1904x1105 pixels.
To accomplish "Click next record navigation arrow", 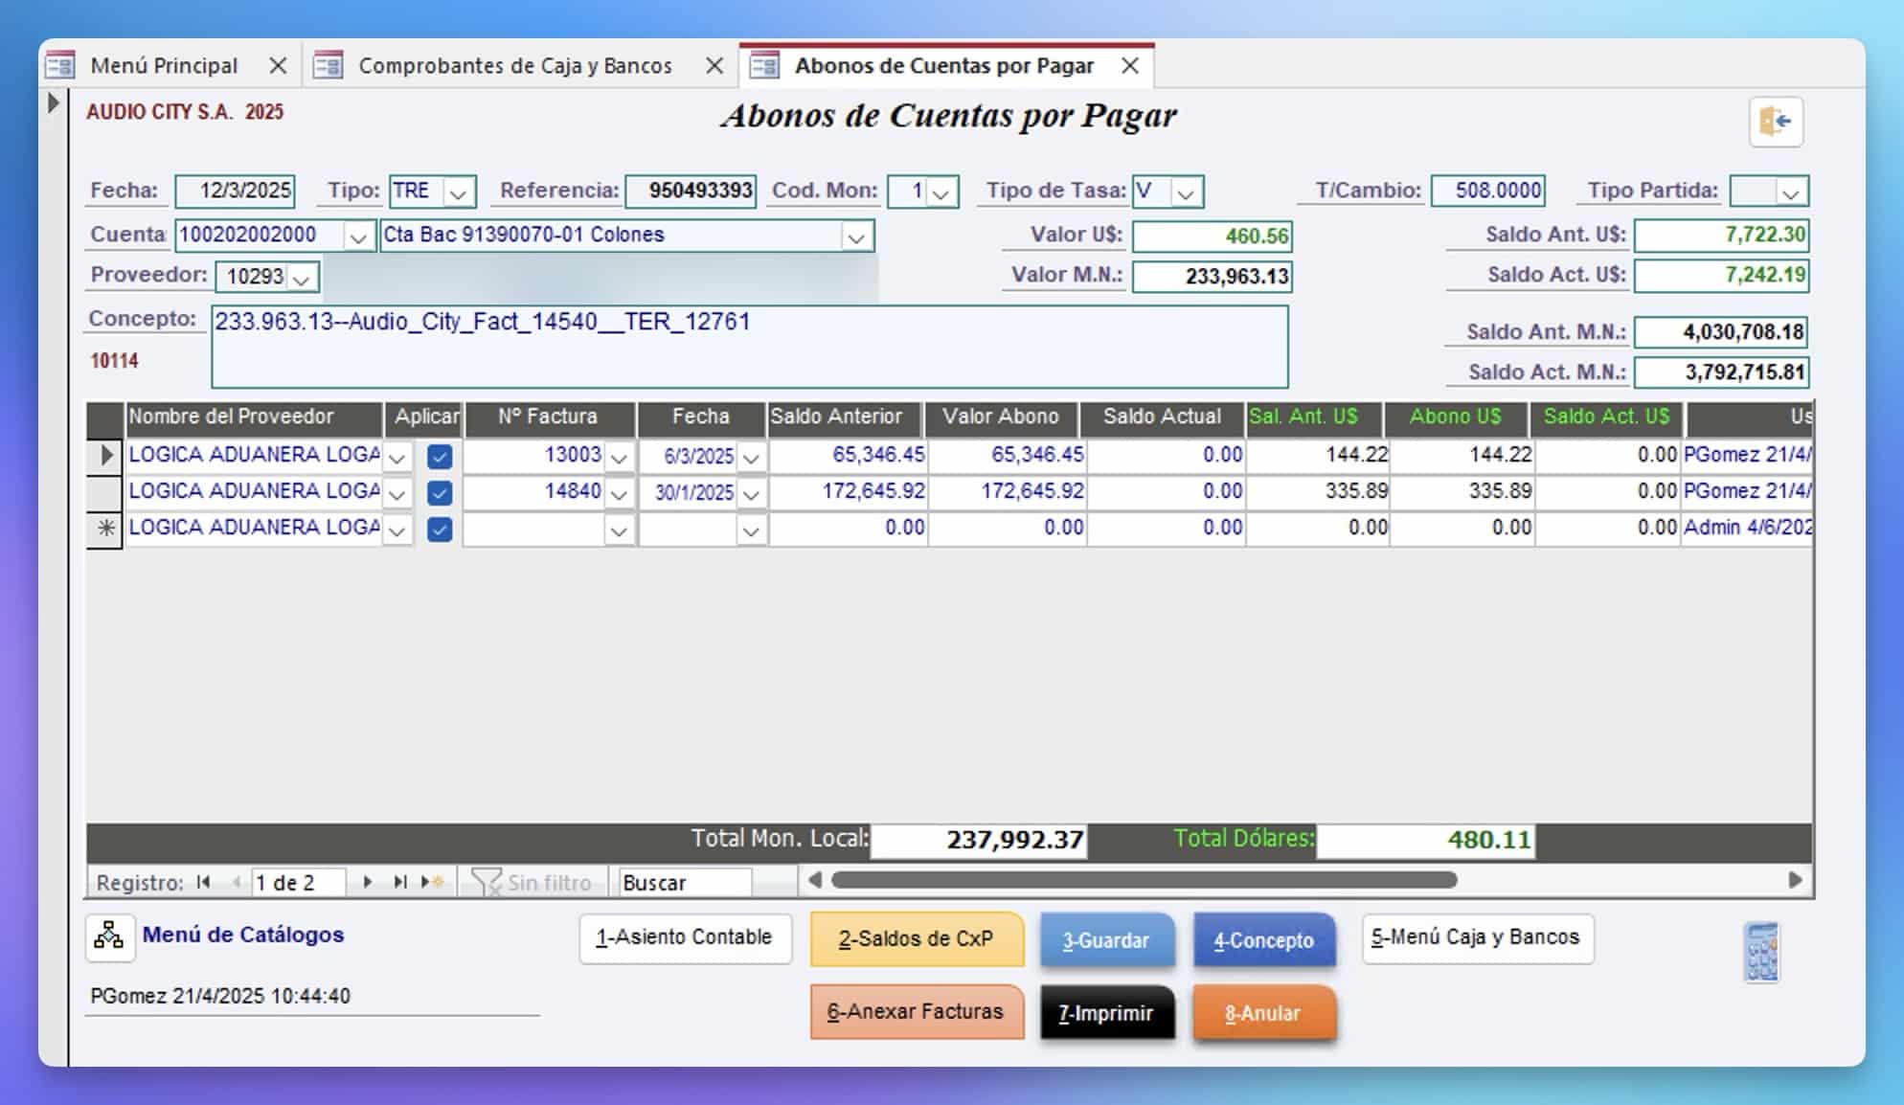I will pos(367,882).
